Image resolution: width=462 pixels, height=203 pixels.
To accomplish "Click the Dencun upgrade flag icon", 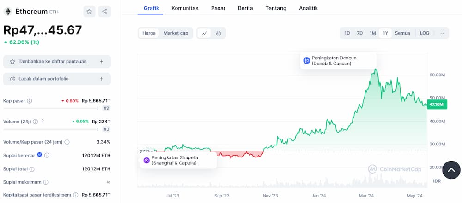I will (306, 60).
